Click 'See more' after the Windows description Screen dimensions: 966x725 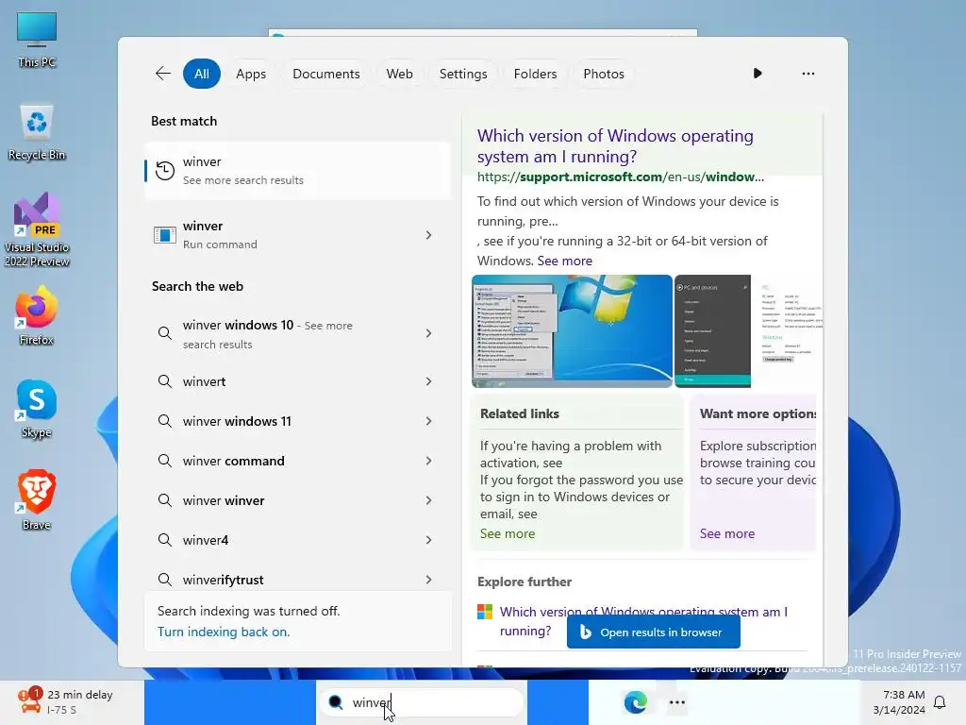click(564, 261)
